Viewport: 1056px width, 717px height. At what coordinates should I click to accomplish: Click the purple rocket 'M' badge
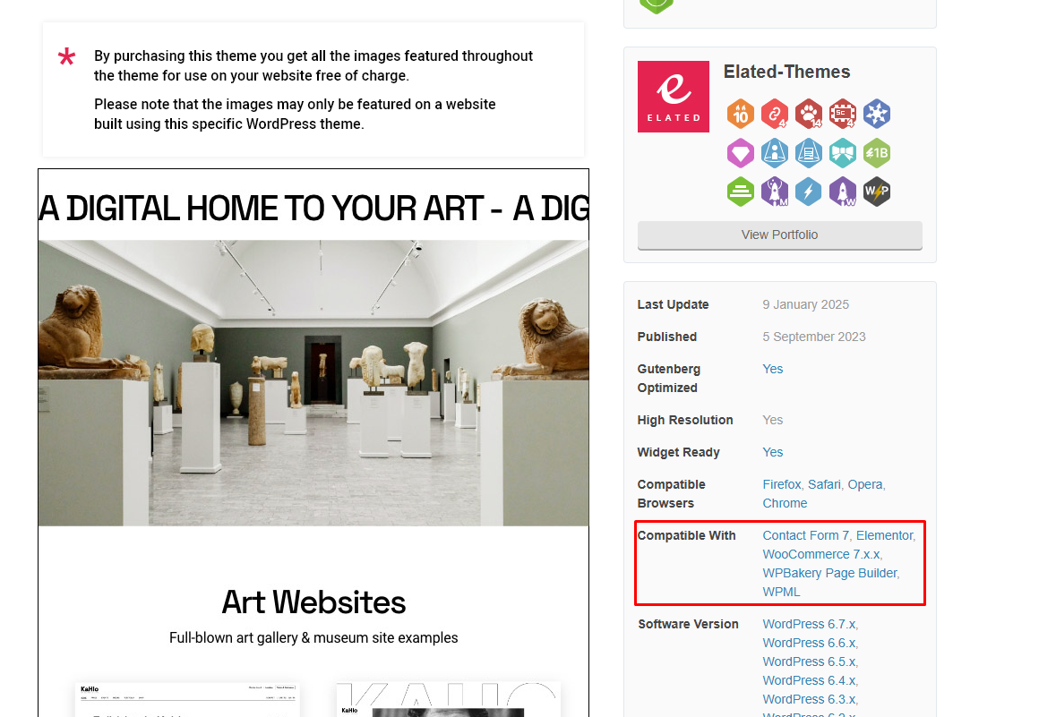[775, 192]
